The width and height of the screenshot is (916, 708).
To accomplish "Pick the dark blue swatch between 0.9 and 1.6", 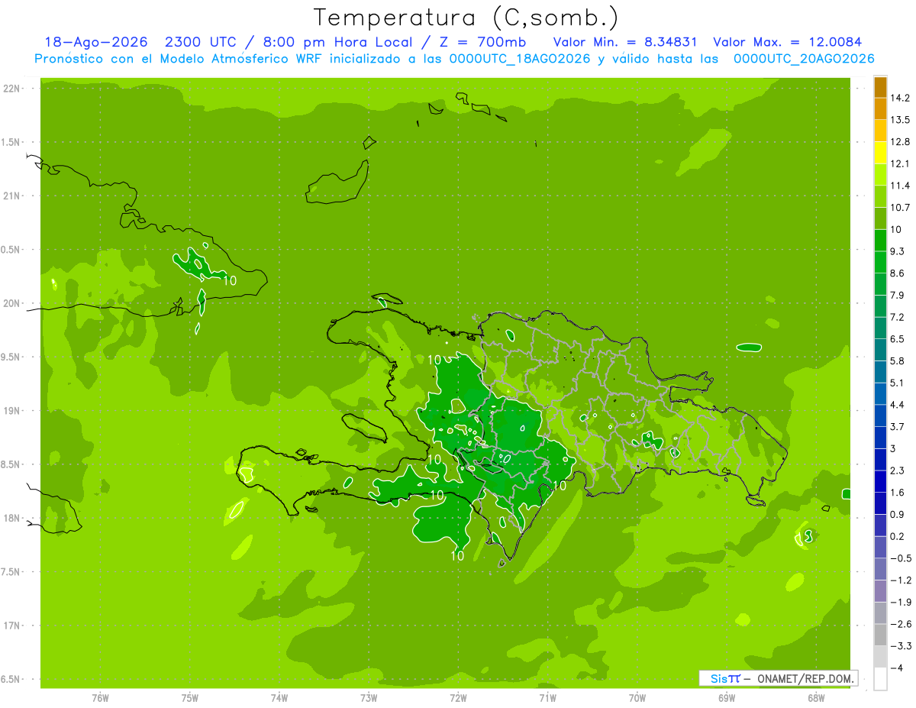I will click(880, 503).
